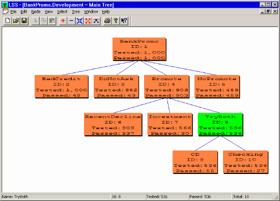Open the View menu

point(49,12)
